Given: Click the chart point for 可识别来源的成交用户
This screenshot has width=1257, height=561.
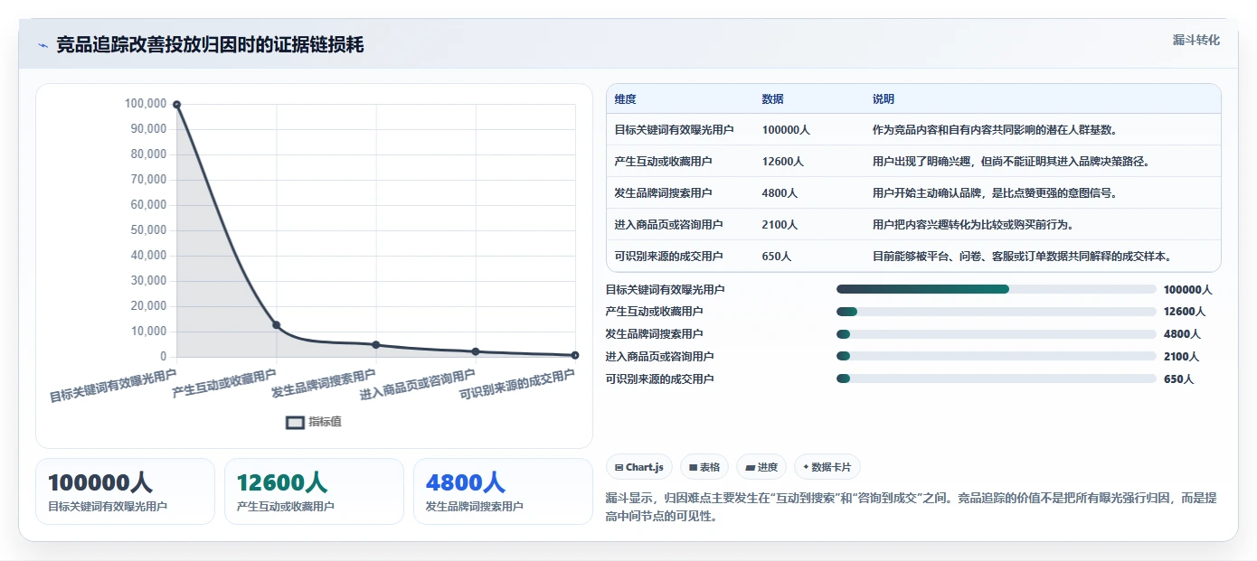Looking at the screenshot, I should coord(575,355).
